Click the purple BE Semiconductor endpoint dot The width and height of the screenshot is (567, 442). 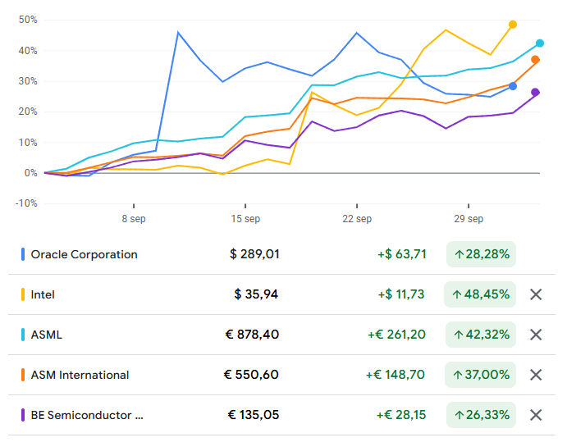(535, 93)
